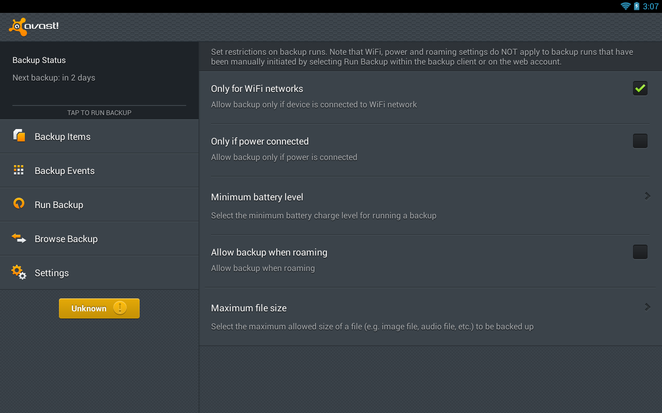Click the Backup Status panel
Viewport: 662px width, 413px height.
click(99, 80)
